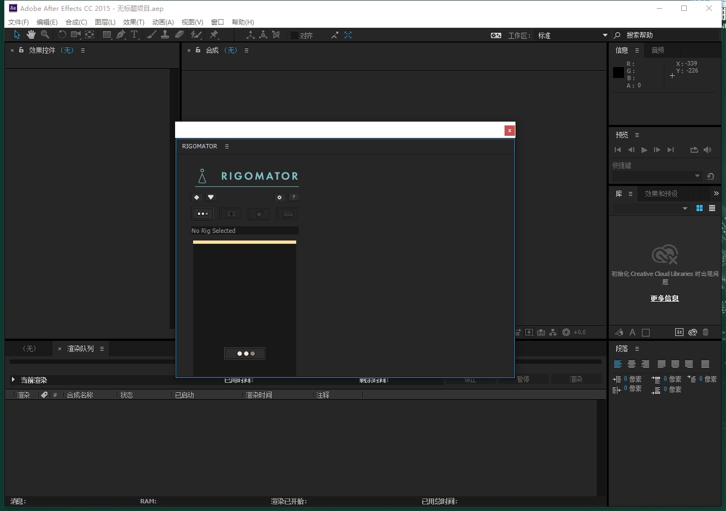Select the Zoom magnifier tool
The image size is (726, 511).
(45, 34)
